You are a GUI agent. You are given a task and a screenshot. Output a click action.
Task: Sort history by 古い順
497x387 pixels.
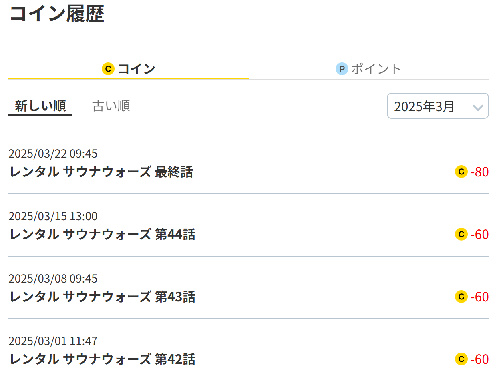[x=111, y=106]
